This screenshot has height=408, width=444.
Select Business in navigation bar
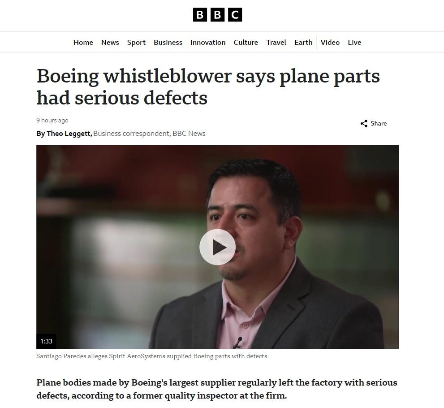[x=168, y=43]
